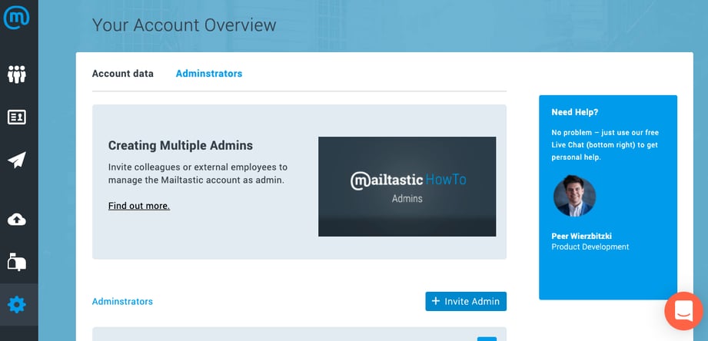Open the orange live chat bubble
Screen dimensions: 708x341
[x=683, y=311]
